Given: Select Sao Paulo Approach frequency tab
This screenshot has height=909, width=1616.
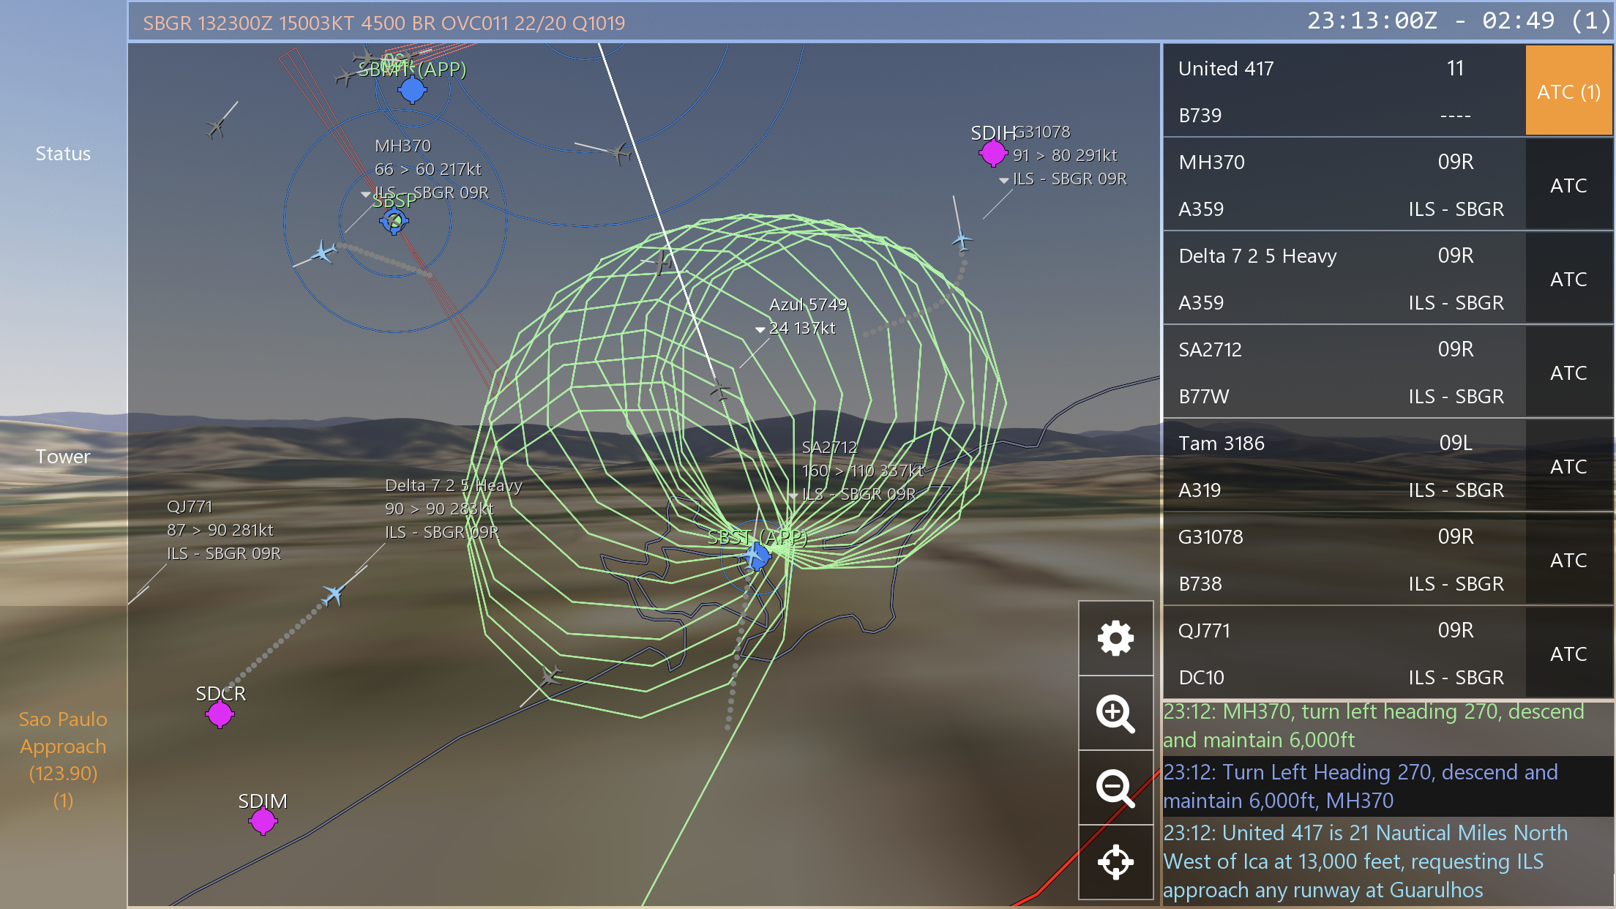Looking at the screenshot, I should coord(63,759).
